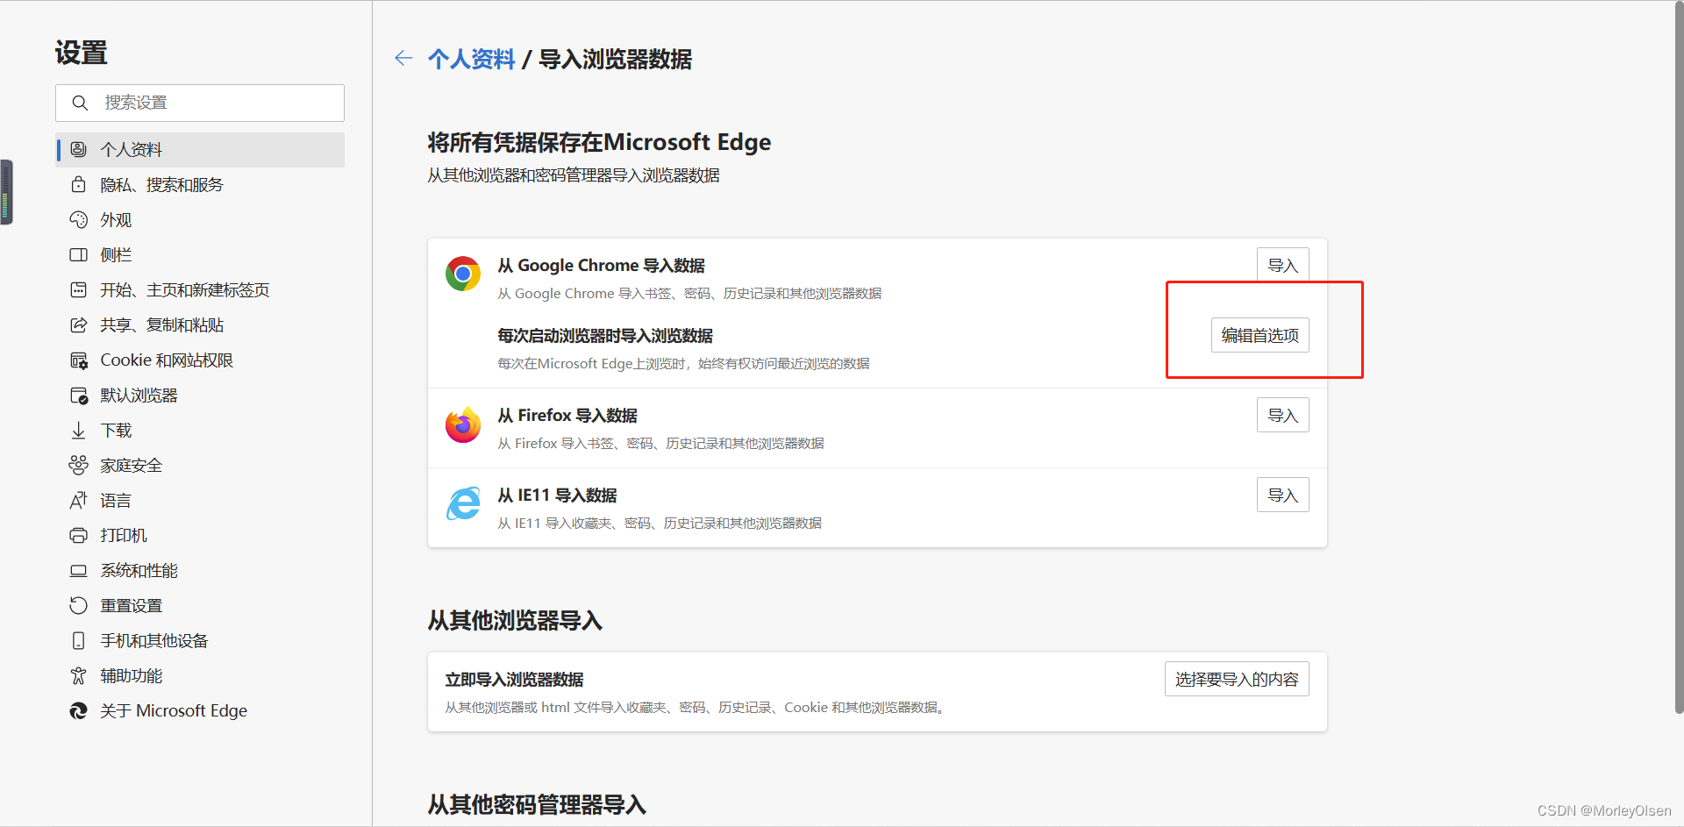Click the lock icon for 隐私、搜索和服务
Viewport: 1684px width, 827px height.
[78, 184]
